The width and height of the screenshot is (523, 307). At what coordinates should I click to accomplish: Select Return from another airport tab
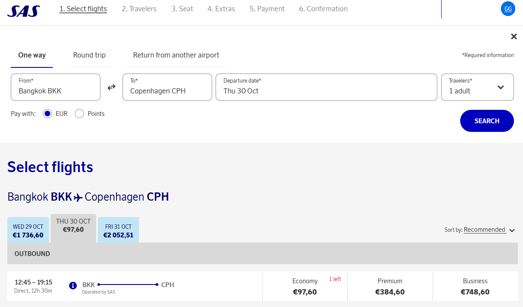point(176,55)
